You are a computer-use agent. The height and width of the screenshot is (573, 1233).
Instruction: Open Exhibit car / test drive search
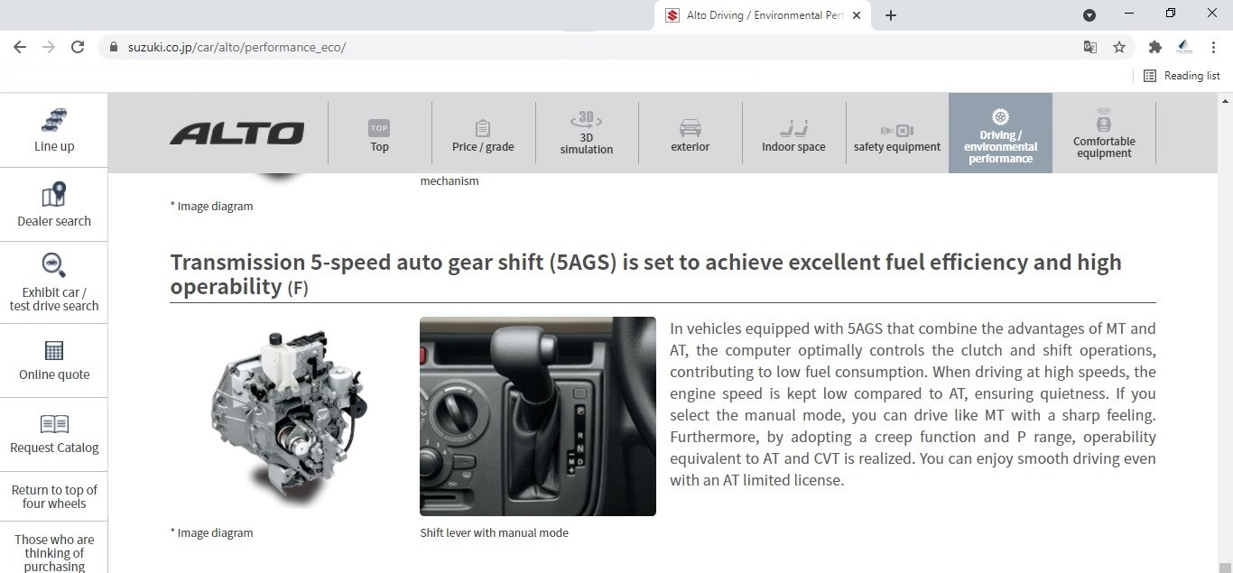tap(54, 282)
